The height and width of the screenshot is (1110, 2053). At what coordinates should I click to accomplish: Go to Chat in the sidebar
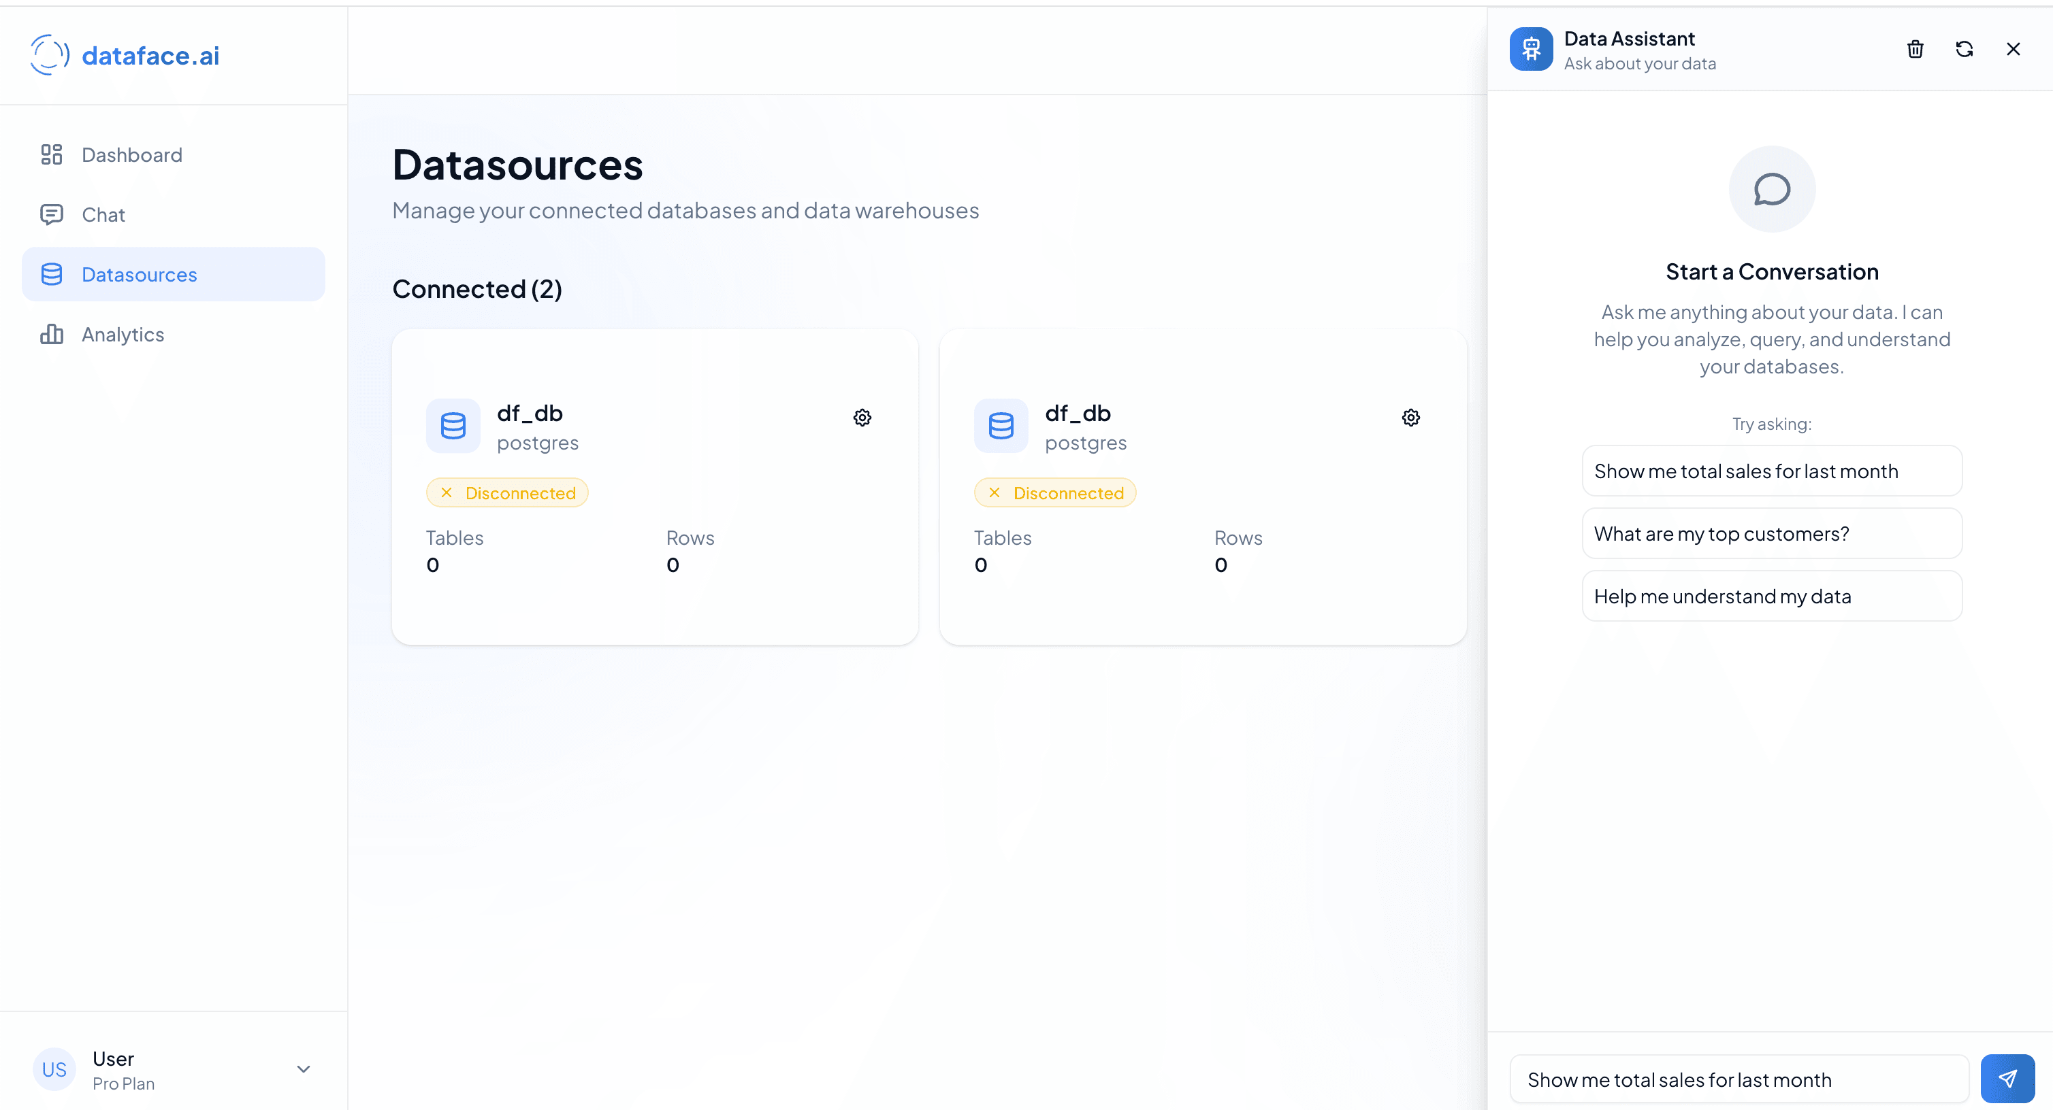click(x=103, y=215)
